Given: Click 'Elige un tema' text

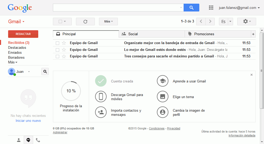Looking at the screenshot, I should (x=183, y=97).
